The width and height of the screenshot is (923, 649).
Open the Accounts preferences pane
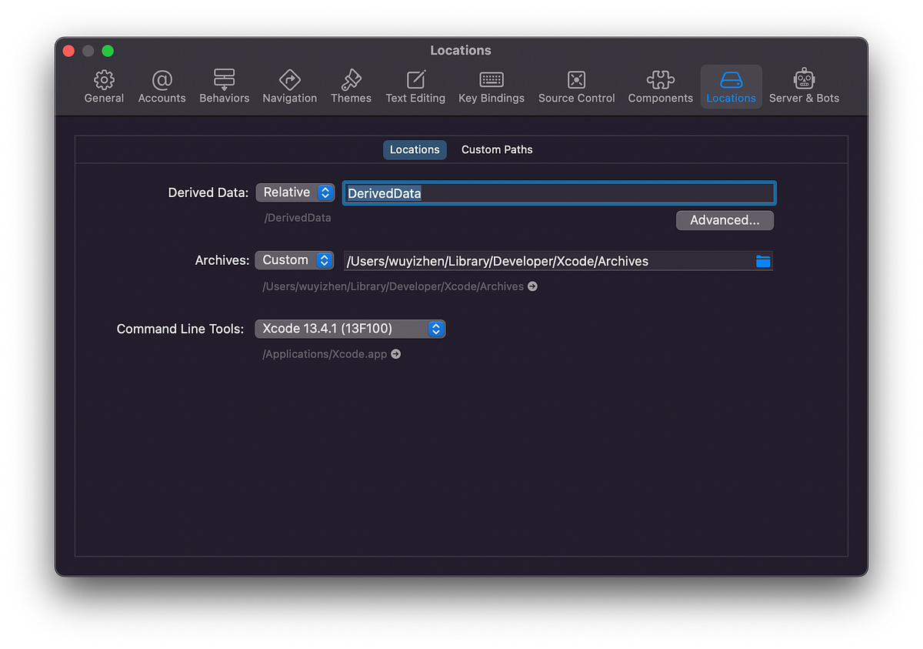click(x=162, y=87)
